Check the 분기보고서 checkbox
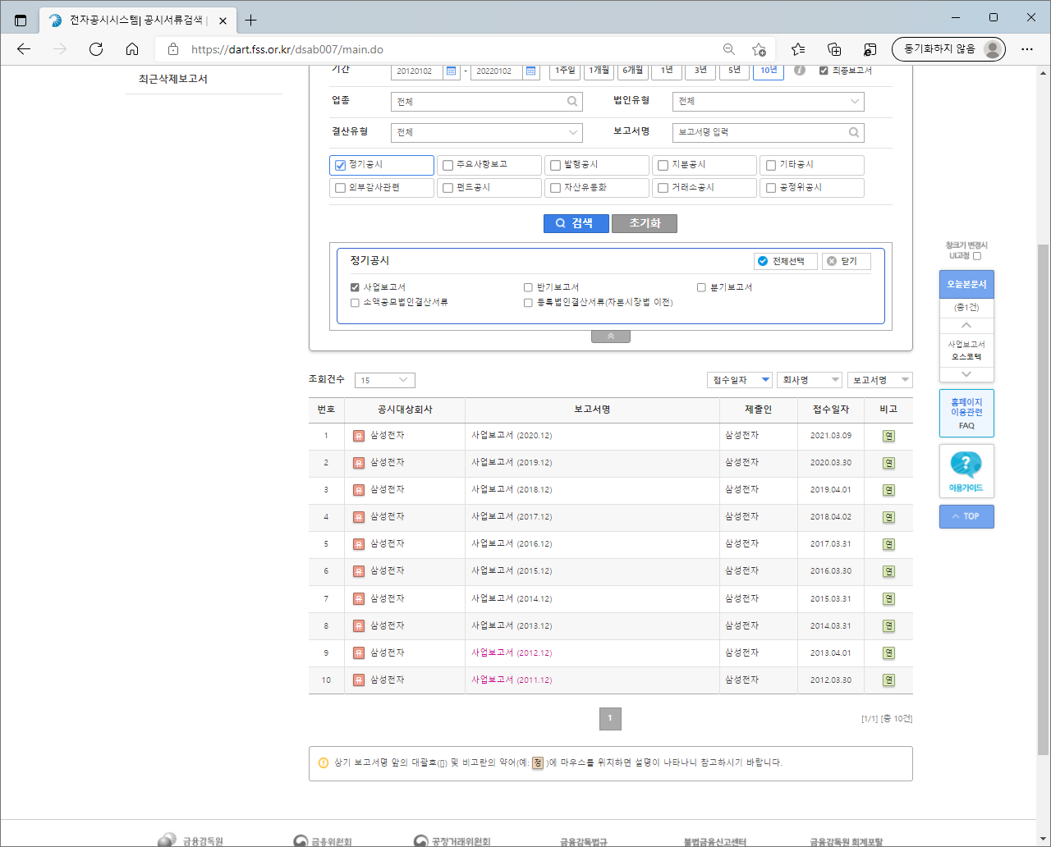Screen dimensions: 1051x847 point(701,287)
